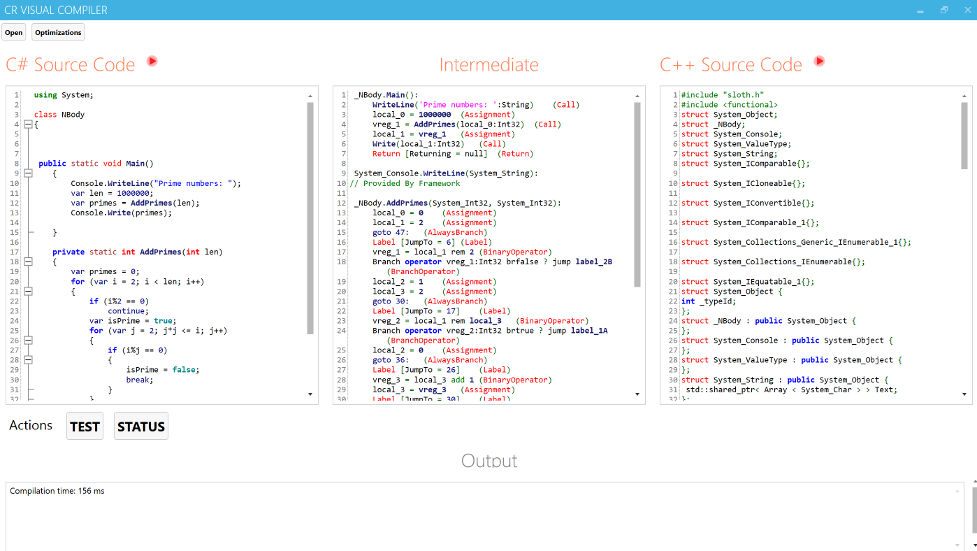Image resolution: width=977 pixels, height=551 pixels.
Task: Click the "Compilation time: 156 ms" output text
Action: [57, 491]
